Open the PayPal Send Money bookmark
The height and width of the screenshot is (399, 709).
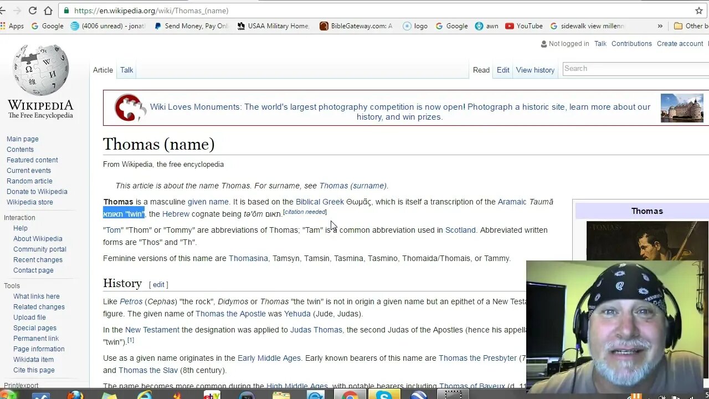click(x=192, y=26)
